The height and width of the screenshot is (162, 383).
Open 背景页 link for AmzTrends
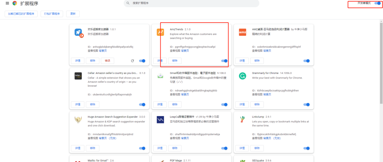tap(185, 51)
